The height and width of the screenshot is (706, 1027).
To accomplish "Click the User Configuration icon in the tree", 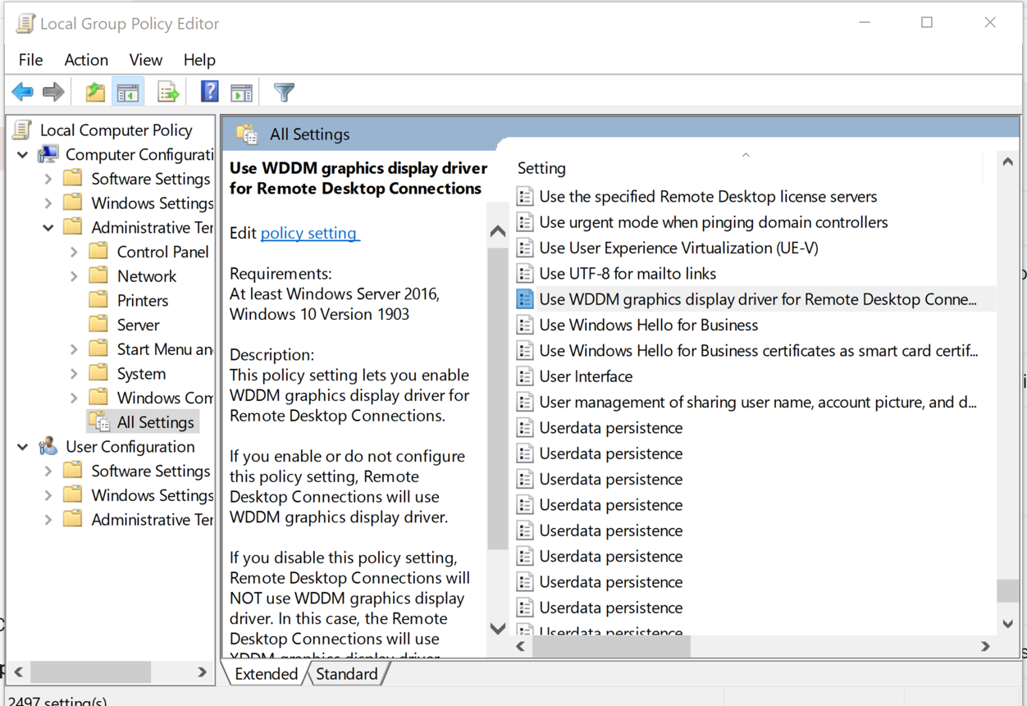I will (48, 446).
